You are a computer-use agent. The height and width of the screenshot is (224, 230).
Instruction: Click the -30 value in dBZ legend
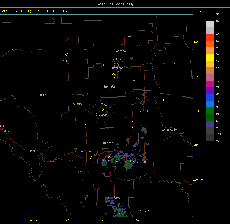[x=219, y=141]
